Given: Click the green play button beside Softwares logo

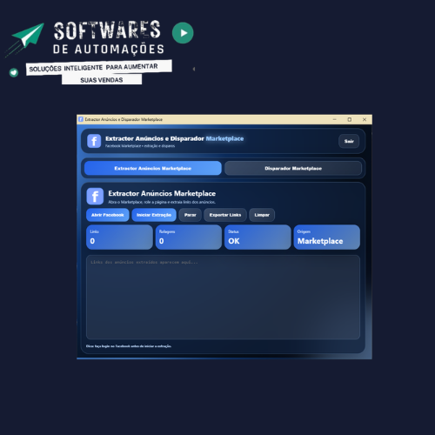Looking at the screenshot, I should (183, 33).
